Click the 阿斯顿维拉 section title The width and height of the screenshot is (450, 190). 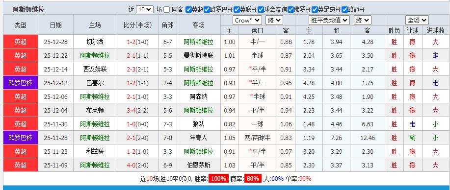pyautogui.click(x=28, y=9)
